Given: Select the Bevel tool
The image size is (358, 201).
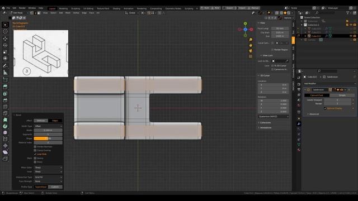Looking at the screenshot, I should [5, 100].
